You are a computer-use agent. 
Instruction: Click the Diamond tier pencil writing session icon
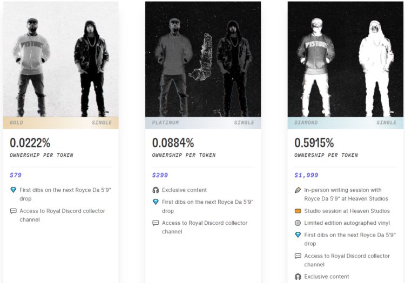tap(298, 190)
